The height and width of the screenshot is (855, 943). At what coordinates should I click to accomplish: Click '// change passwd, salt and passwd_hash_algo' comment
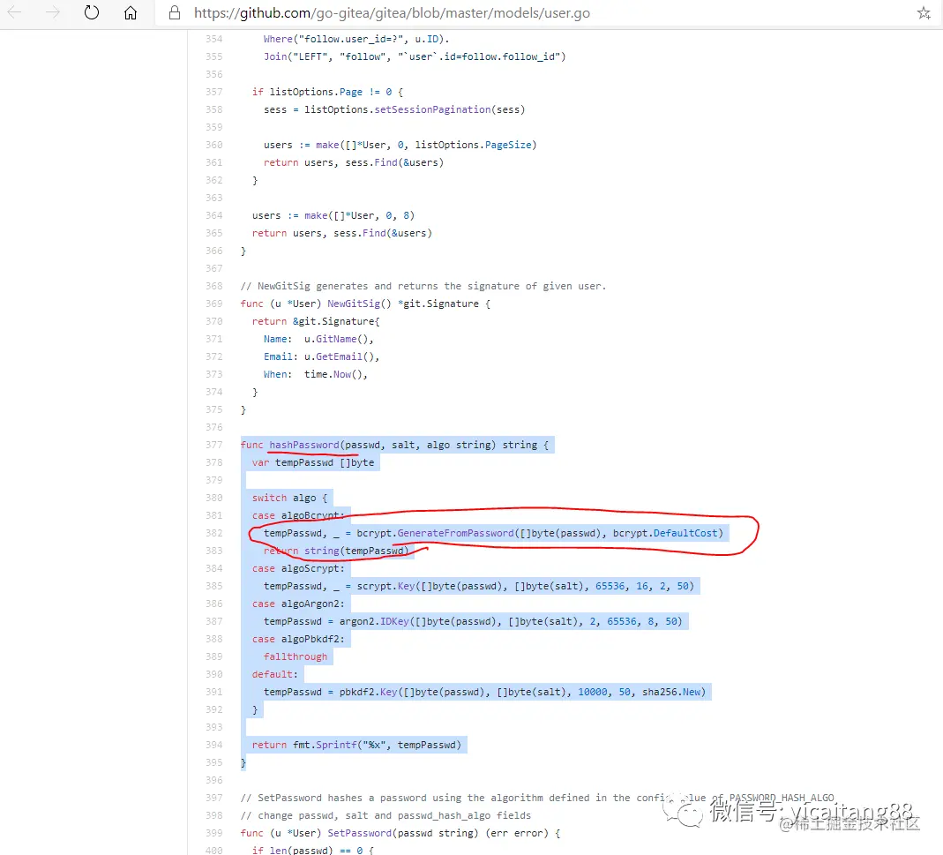tap(385, 816)
